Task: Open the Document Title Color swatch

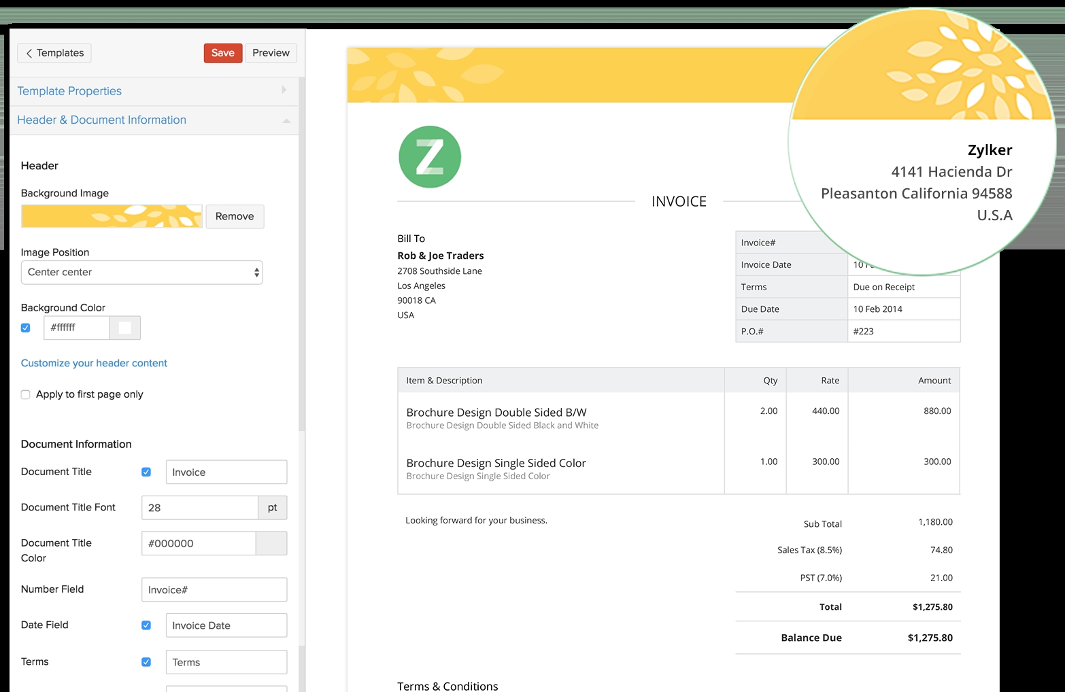Action: [x=272, y=543]
